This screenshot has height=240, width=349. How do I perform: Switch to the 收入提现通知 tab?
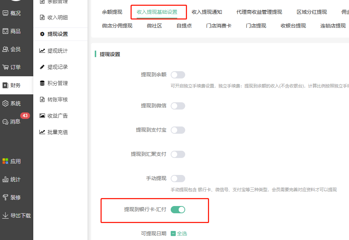(x=207, y=12)
